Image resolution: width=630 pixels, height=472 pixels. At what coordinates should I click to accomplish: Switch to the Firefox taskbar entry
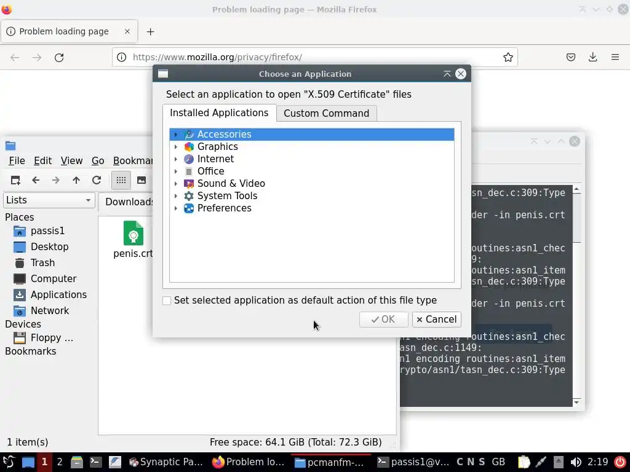[249, 462]
